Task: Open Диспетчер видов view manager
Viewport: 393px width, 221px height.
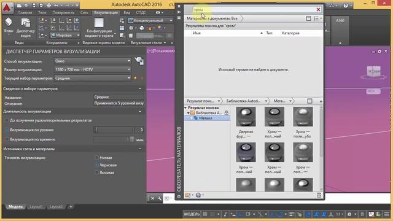Action: (x=26, y=27)
